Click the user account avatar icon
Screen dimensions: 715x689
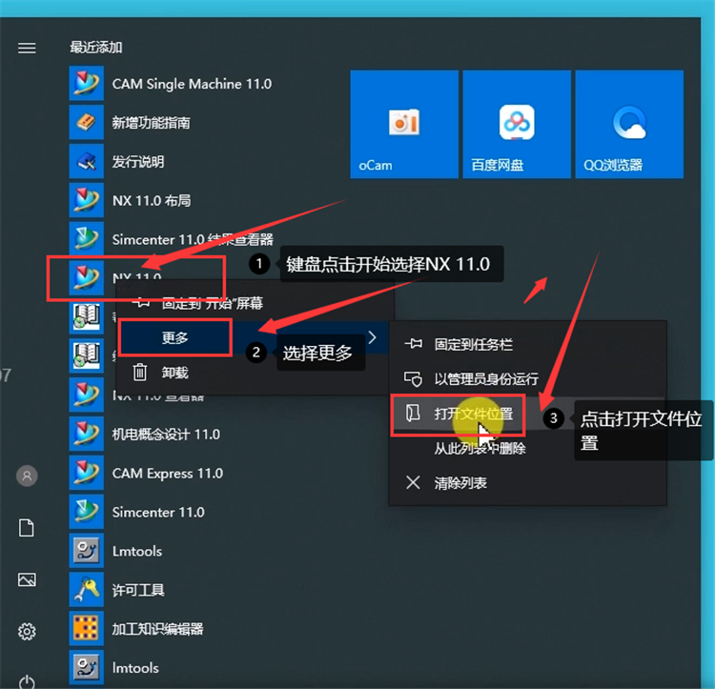pos(27,476)
